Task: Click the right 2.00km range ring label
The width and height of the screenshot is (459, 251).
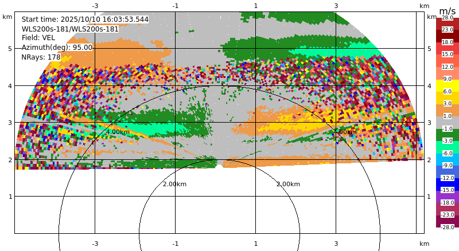Action: (289, 185)
